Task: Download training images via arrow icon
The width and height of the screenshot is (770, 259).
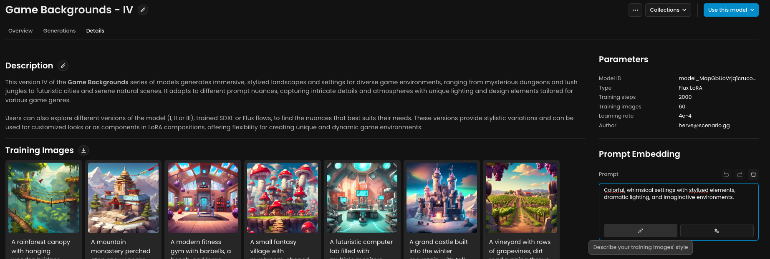Action: click(83, 150)
